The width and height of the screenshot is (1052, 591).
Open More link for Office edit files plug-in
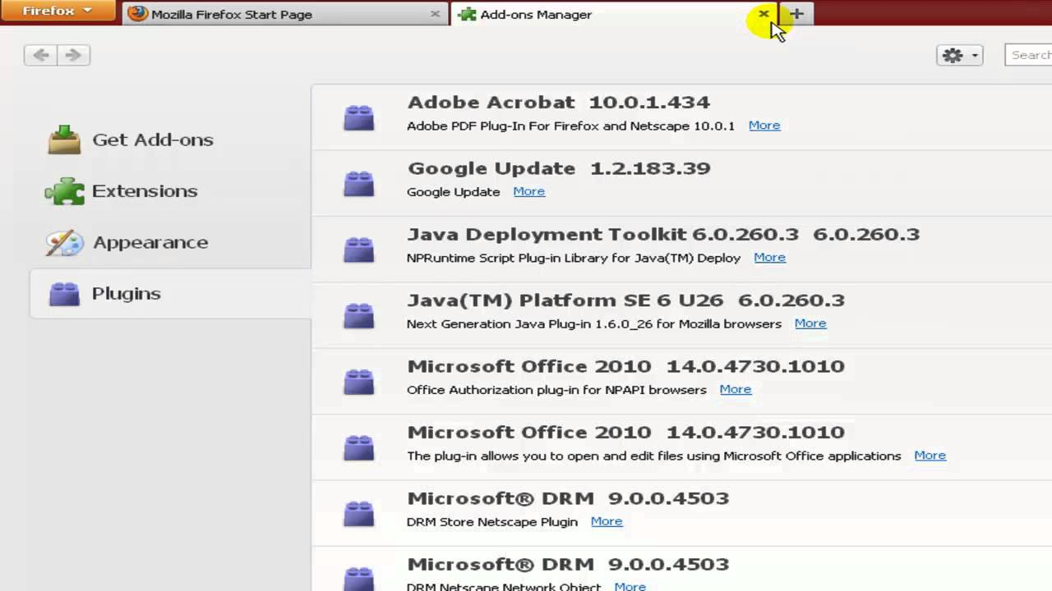pos(930,456)
